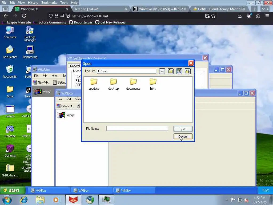Open Get New Releases bookmark
Viewport: 273px width, 205px height.
110,22
